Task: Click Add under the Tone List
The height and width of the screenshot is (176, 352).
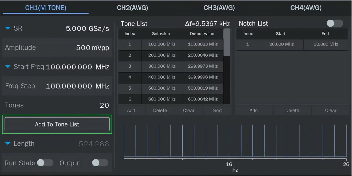Action: [x=131, y=110]
